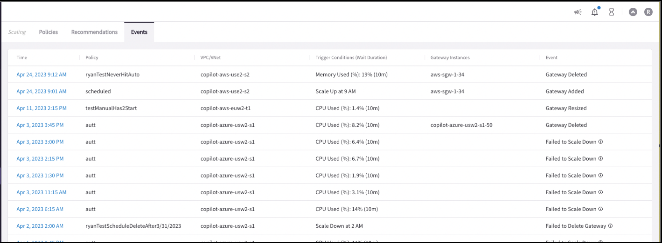Viewport: 662px width, 243px height.
Task: Click the Failed to Delete Gateway text
Action: (x=576, y=226)
